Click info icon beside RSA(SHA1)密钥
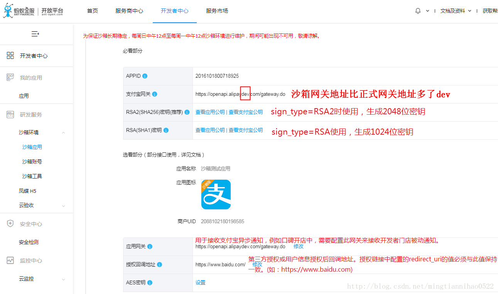498x294 pixels. [166, 130]
